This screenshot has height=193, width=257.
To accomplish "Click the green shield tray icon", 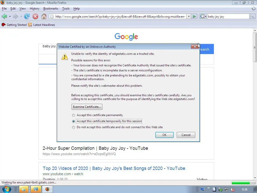I will click(x=220, y=190).
